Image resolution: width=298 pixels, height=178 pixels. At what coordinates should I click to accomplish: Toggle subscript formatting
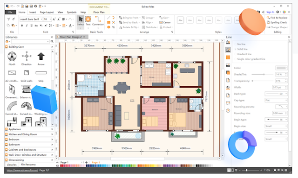coord(41,25)
